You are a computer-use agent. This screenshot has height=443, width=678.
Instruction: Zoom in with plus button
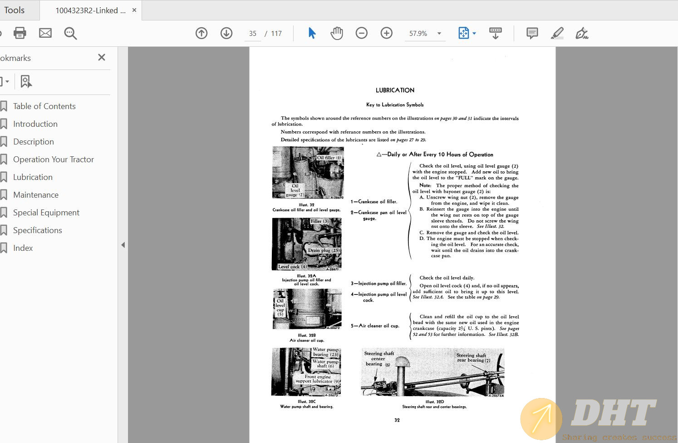click(387, 33)
